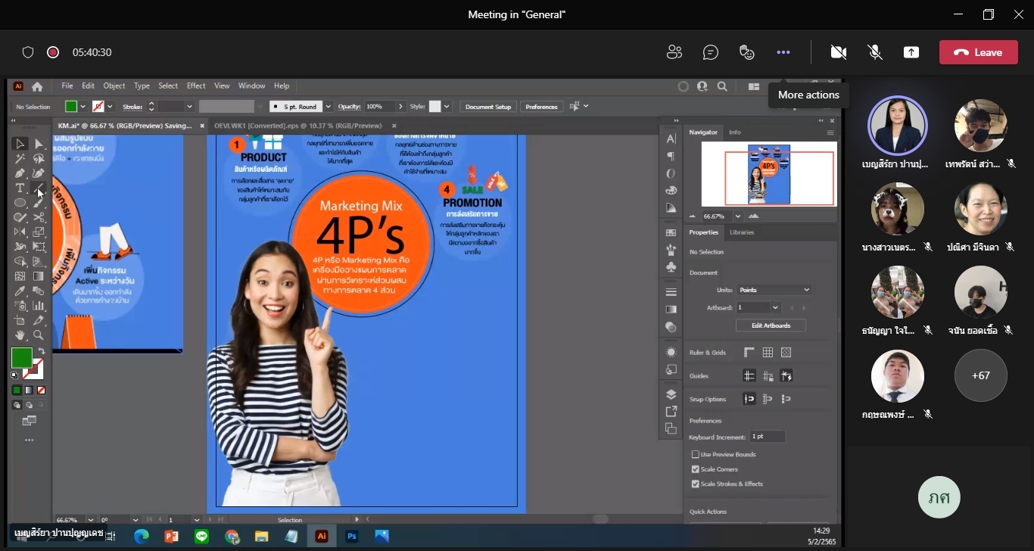This screenshot has width=1034, height=551.
Task: Select the Lasso tool
Action: pos(39,159)
